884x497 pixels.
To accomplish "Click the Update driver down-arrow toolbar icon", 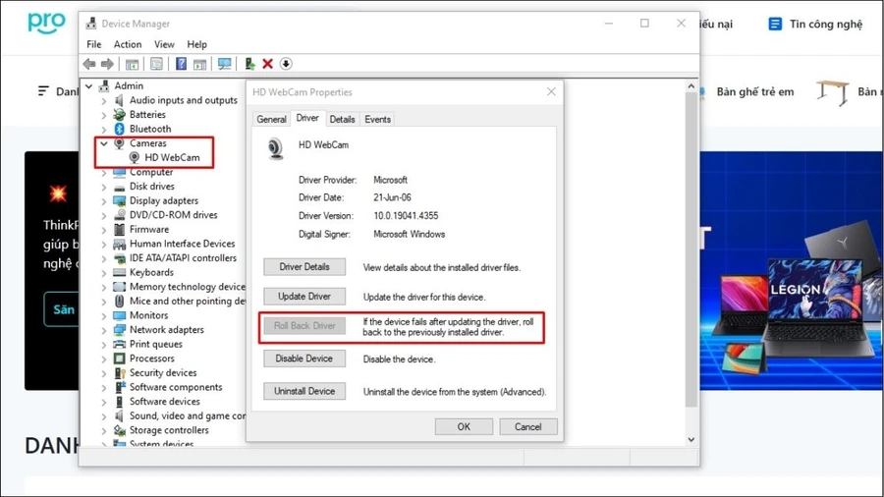I will [286, 64].
